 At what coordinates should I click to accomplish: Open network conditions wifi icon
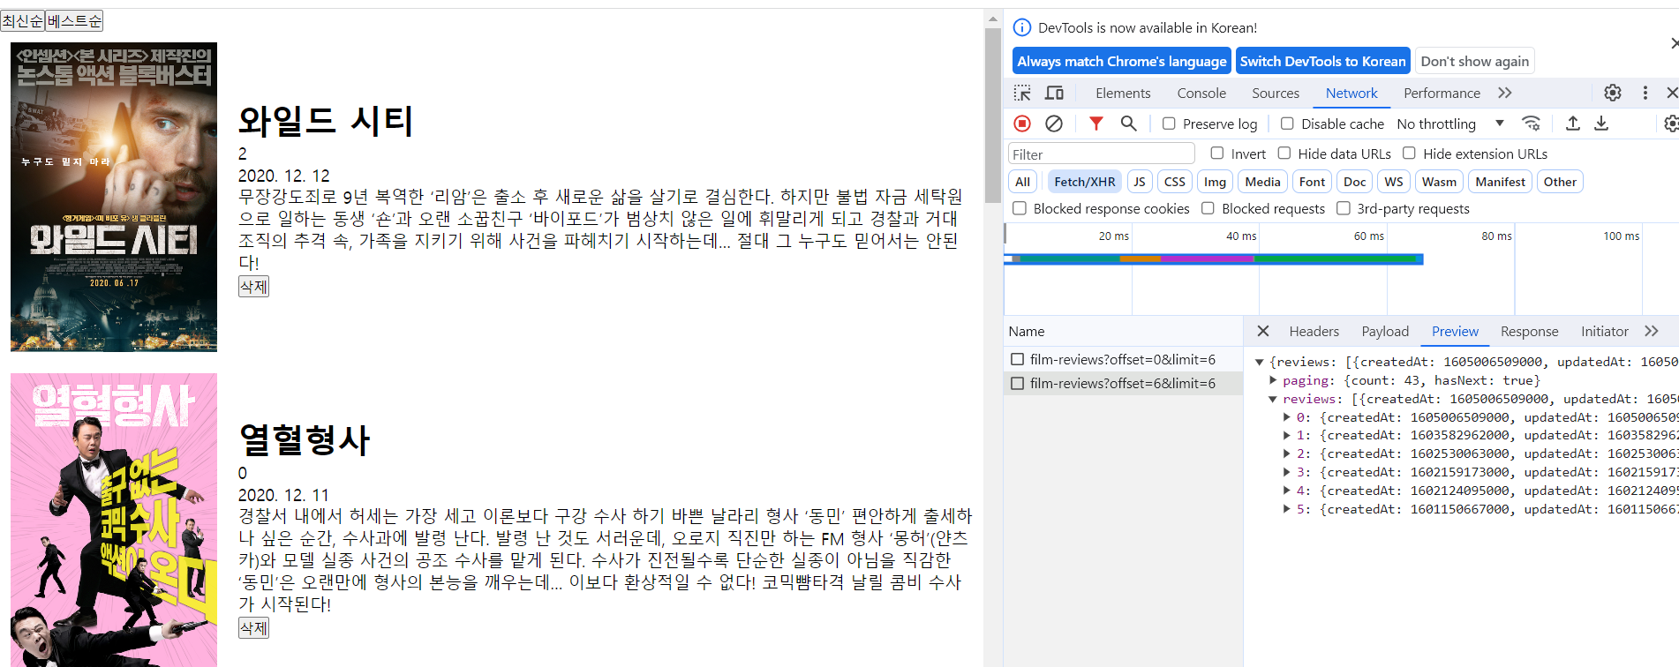click(1531, 124)
